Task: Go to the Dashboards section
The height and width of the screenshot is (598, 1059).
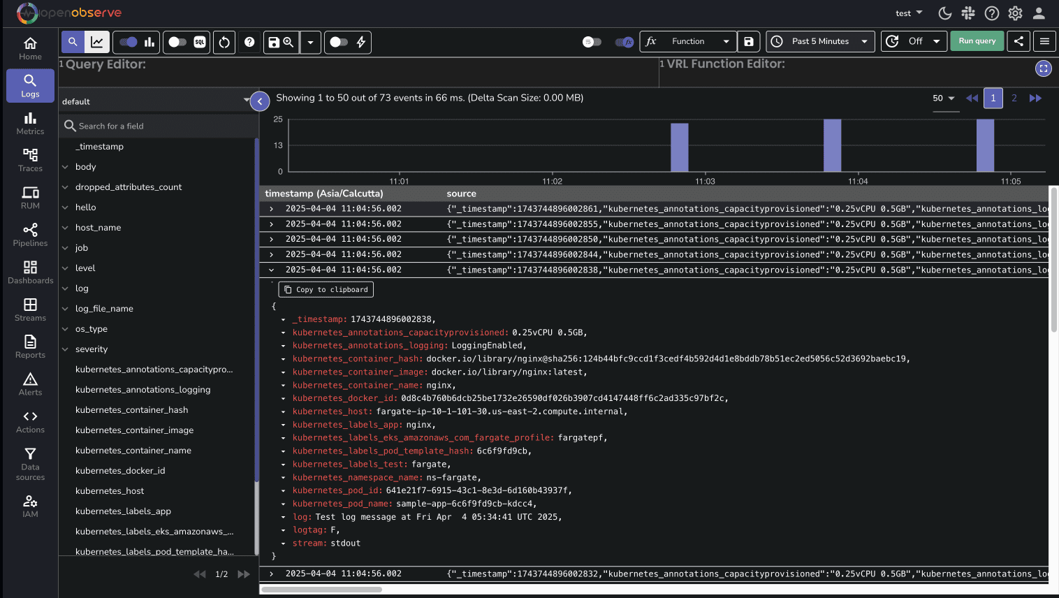Action: (29, 272)
